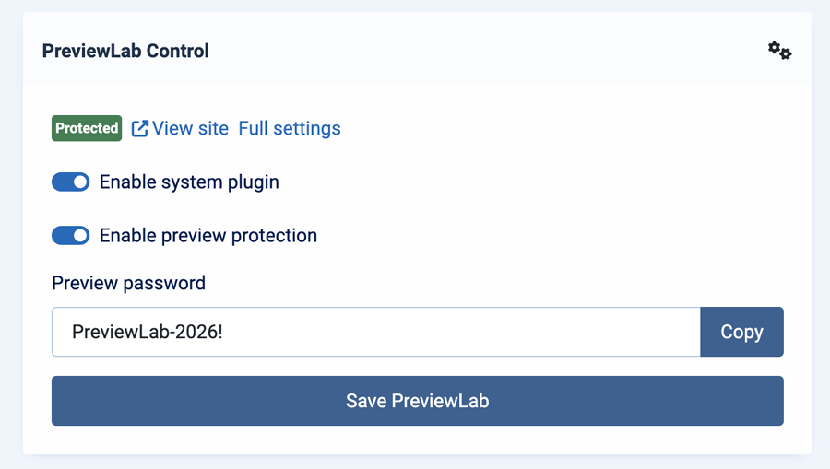Click the white knob of the preview protection switch

tap(80, 235)
